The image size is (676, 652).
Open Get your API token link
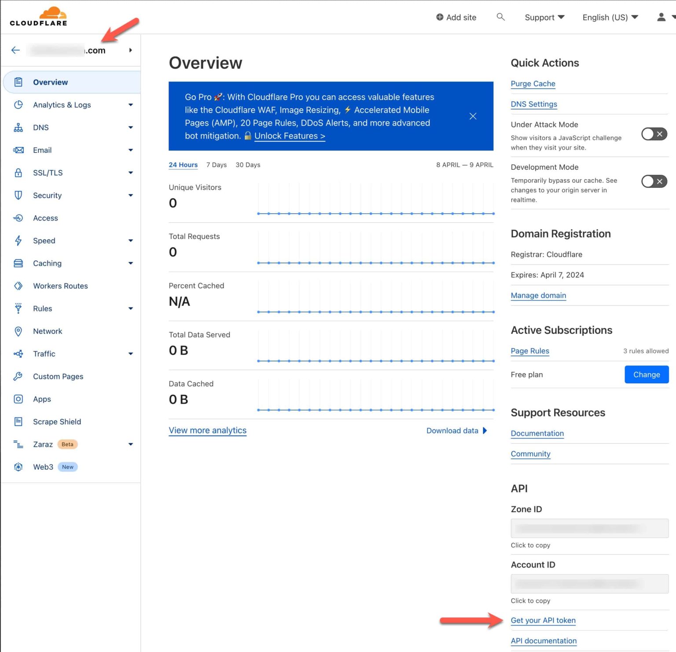[543, 620]
